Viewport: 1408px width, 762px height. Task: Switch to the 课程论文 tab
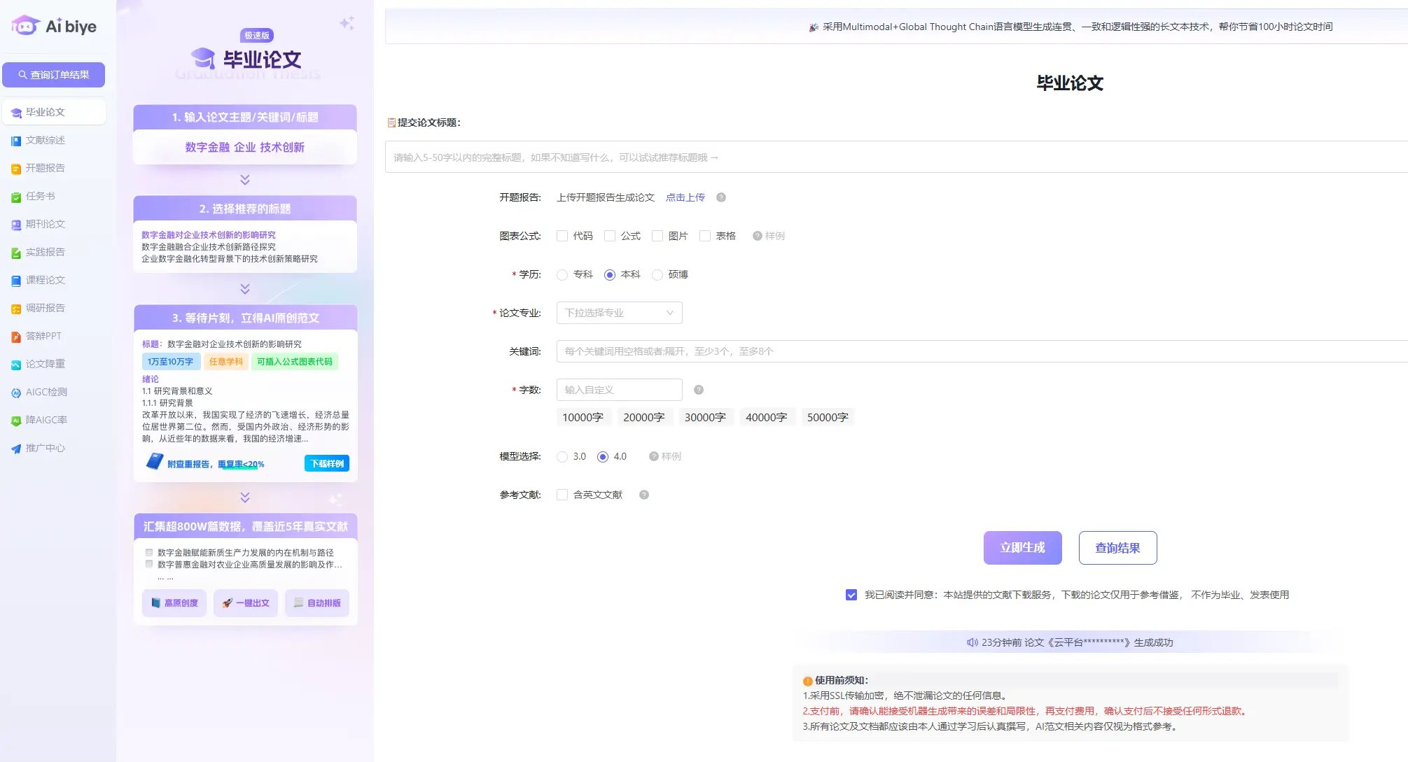pyautogui.click(x=45, y=280)
